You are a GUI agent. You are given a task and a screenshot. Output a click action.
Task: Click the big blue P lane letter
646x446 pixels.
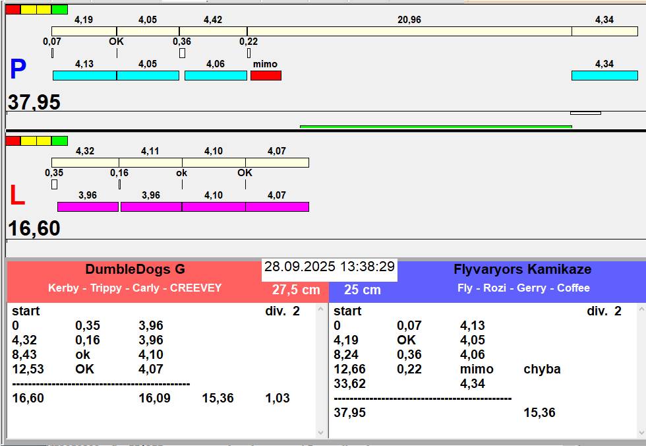18,70
